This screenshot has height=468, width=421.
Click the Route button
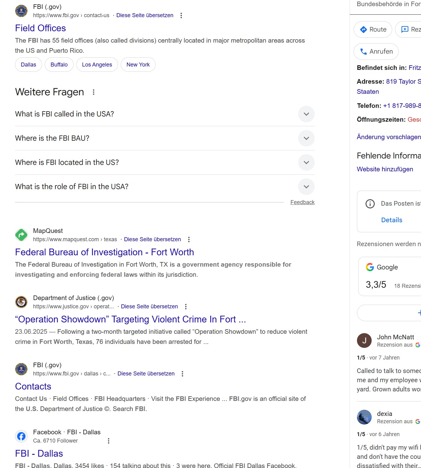click(x=373, y=29)
